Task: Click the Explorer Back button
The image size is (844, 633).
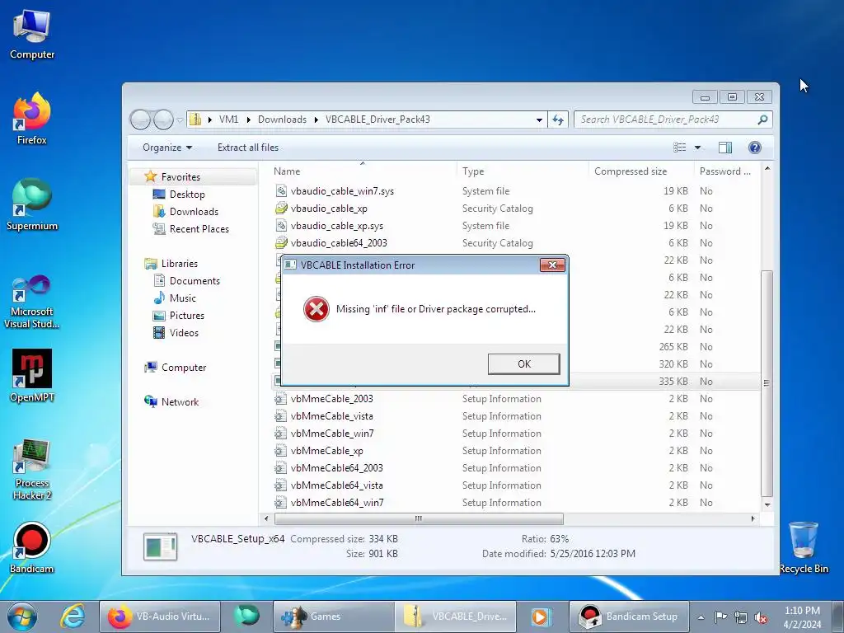Action: (x=140, y=120)
